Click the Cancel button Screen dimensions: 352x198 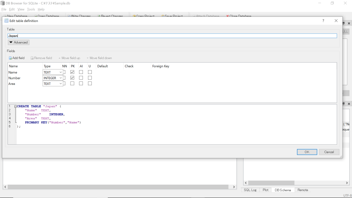click(329, 152)
